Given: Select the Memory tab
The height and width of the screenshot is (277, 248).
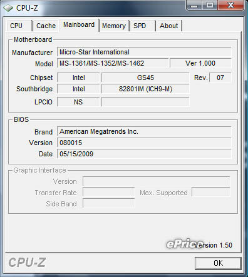Looking at the screenshot, I should 114,26.
